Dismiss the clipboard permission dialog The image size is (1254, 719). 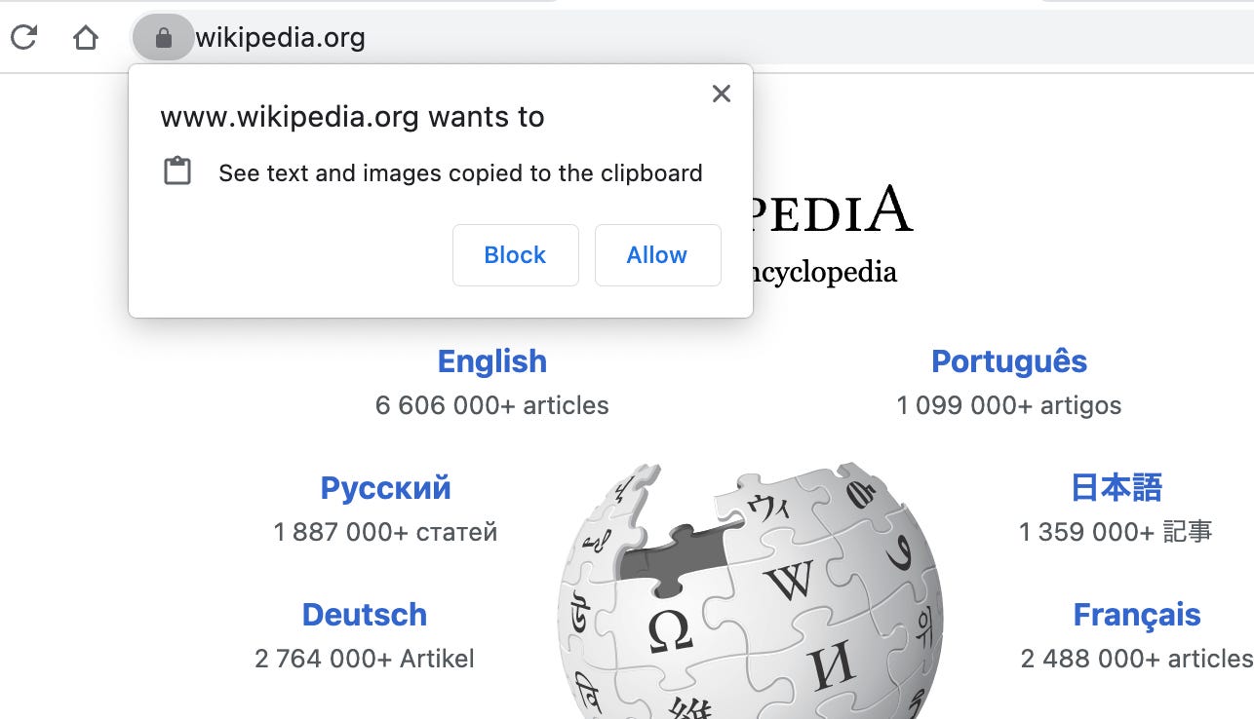pos(722,94)
